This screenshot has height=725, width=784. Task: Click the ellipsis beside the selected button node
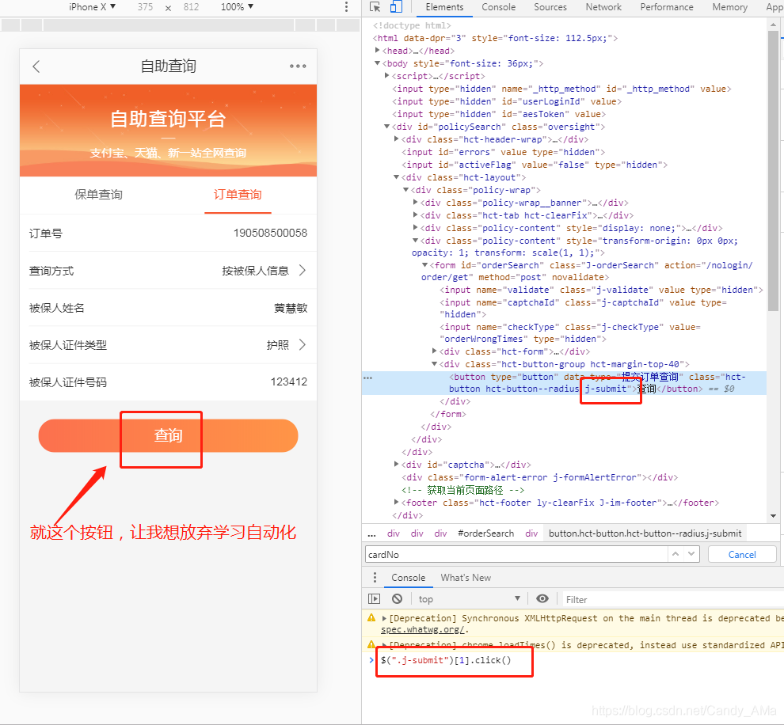pyautogui.click(x=368, y=378)
